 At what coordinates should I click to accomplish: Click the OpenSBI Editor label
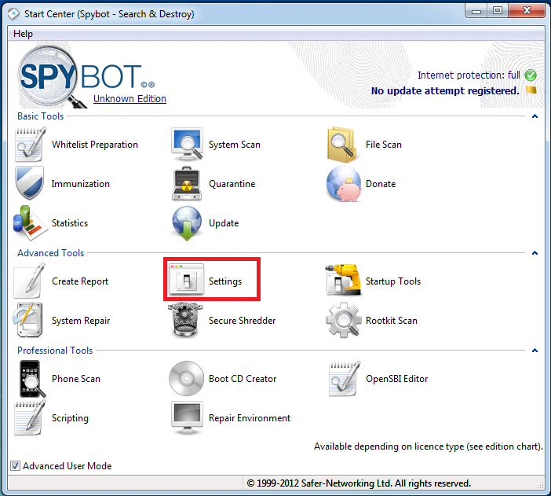[x=396, y=379]
